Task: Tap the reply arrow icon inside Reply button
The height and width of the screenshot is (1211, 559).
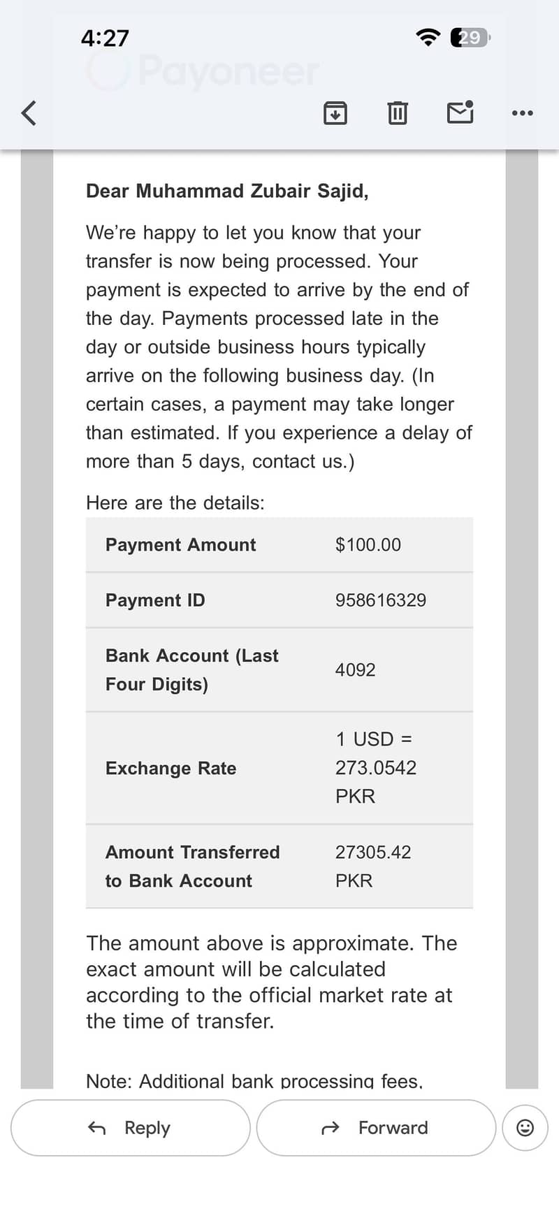Action: (97, 1128)
